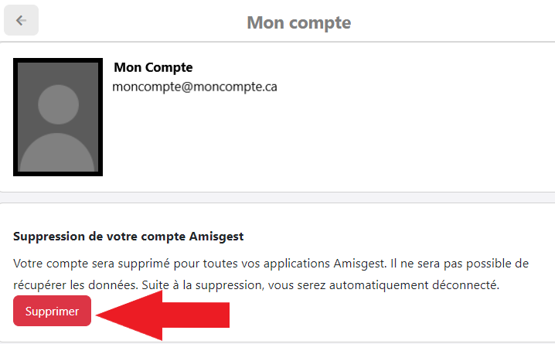Click the red Supprimer button
Screen dimensions: 555x344
(52, 311)
